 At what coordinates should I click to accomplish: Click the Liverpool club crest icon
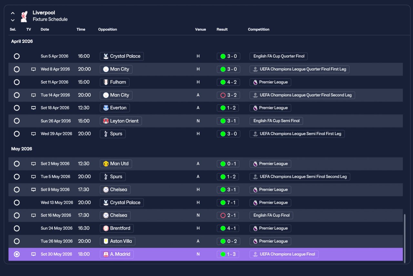click(24, 16)
